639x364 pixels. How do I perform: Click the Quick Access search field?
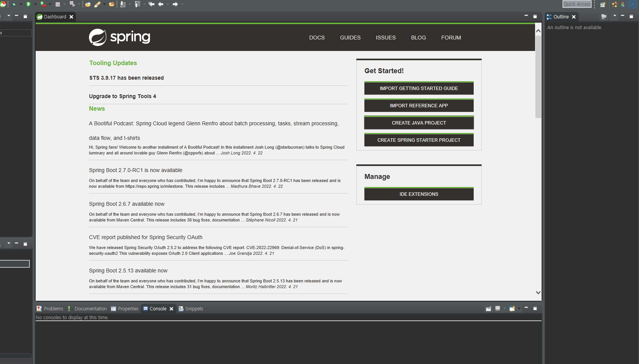[577, 4]
